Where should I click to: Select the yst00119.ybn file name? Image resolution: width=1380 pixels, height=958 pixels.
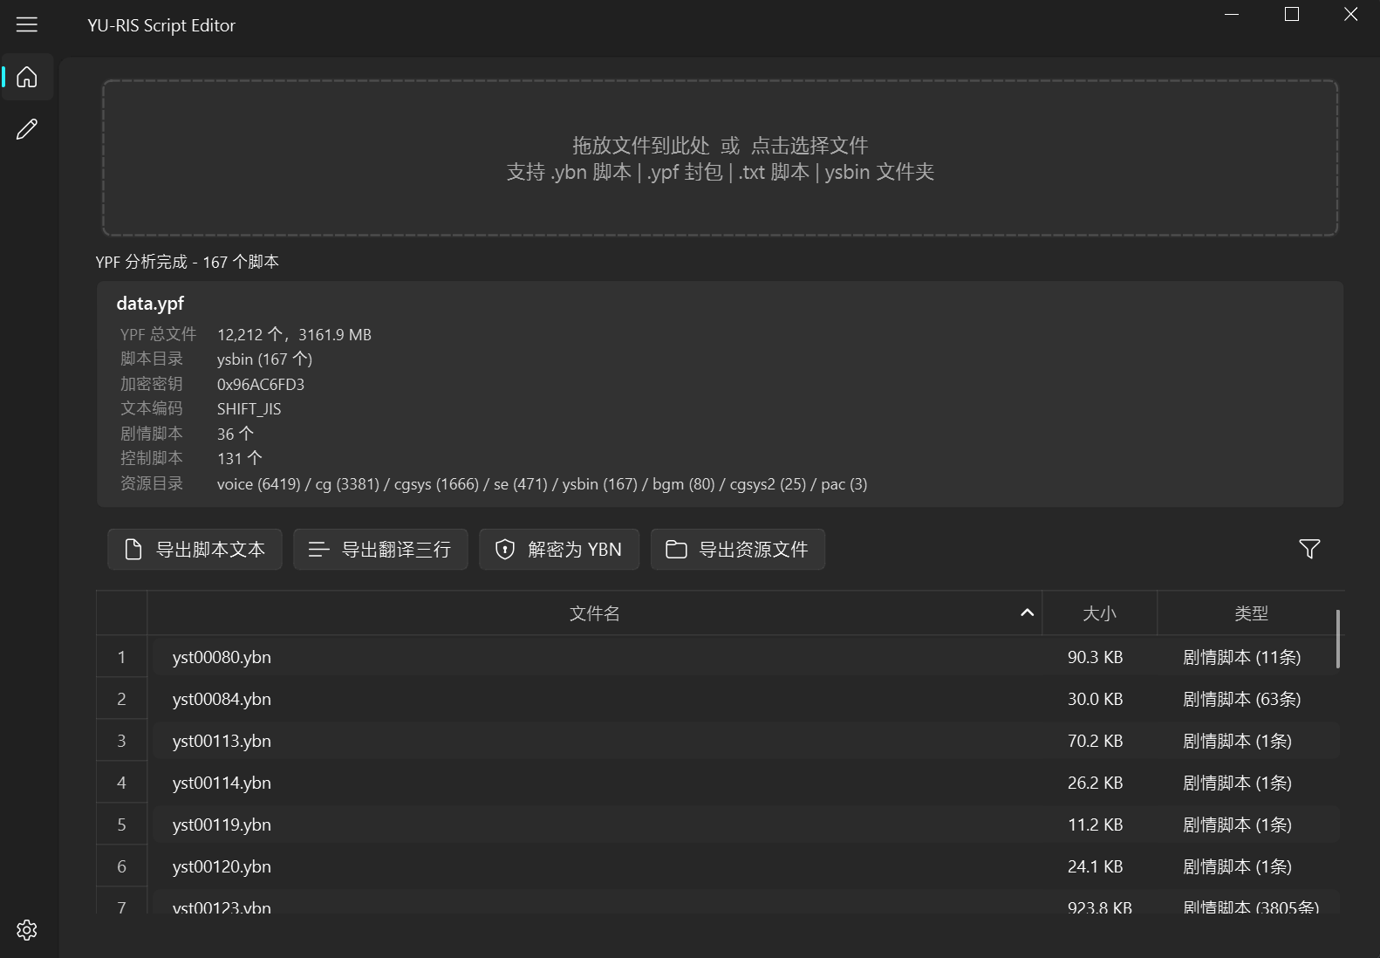point(222,825)
